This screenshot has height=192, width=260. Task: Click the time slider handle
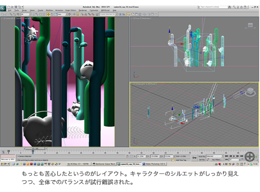[x=35, y=149]
